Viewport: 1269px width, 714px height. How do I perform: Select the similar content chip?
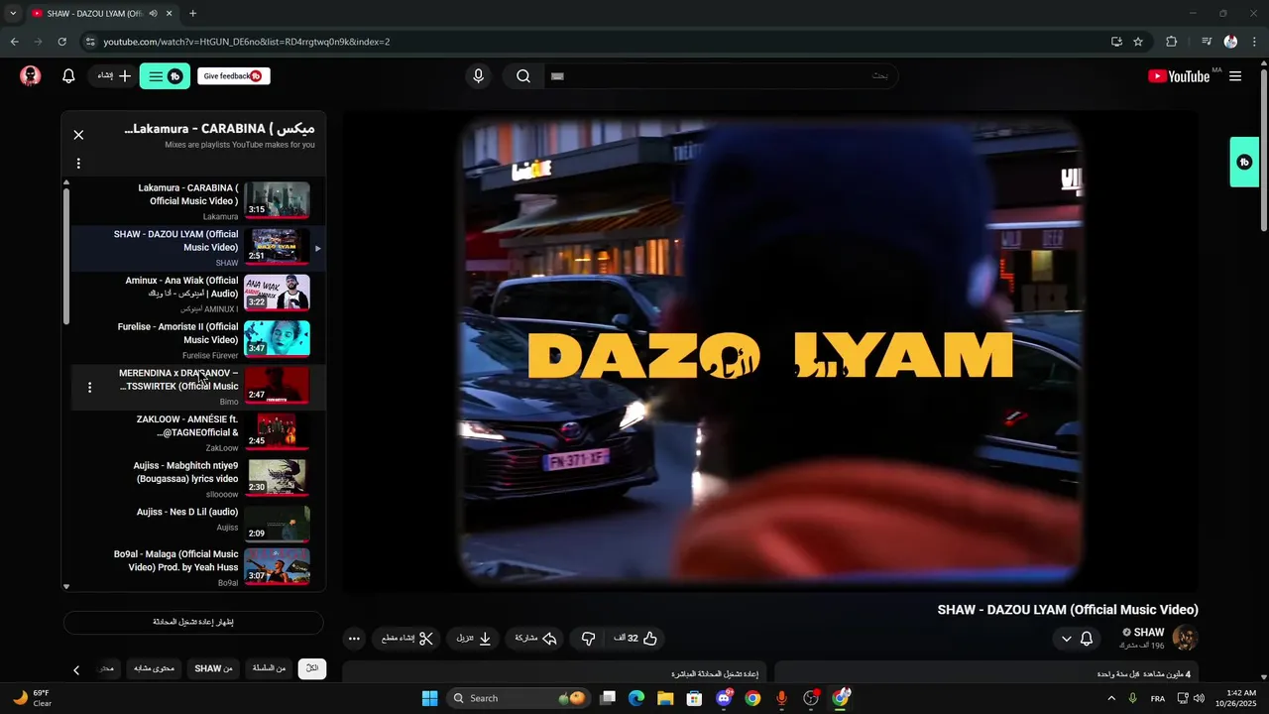point(154,668)
